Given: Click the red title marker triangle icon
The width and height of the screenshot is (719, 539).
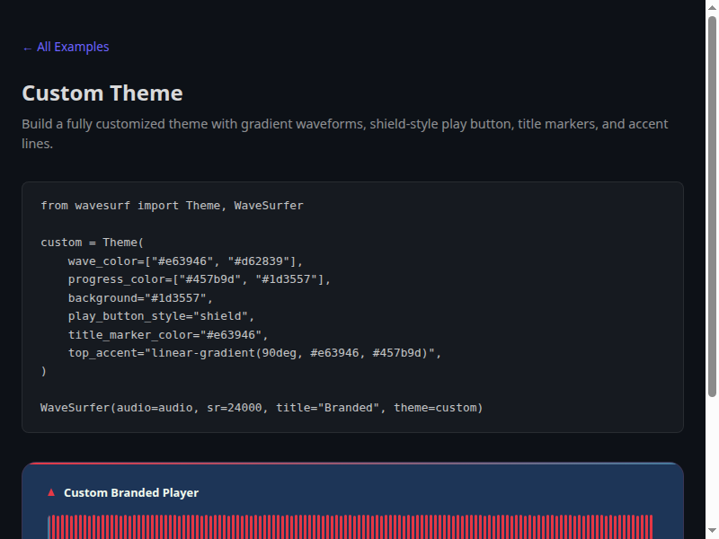Looking at the screenshot, I should [x=51, y=492].
